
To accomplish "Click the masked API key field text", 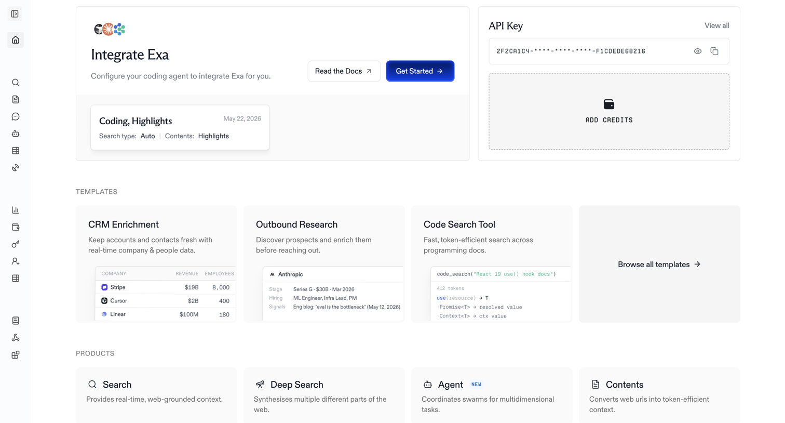I will click(571, 51).
